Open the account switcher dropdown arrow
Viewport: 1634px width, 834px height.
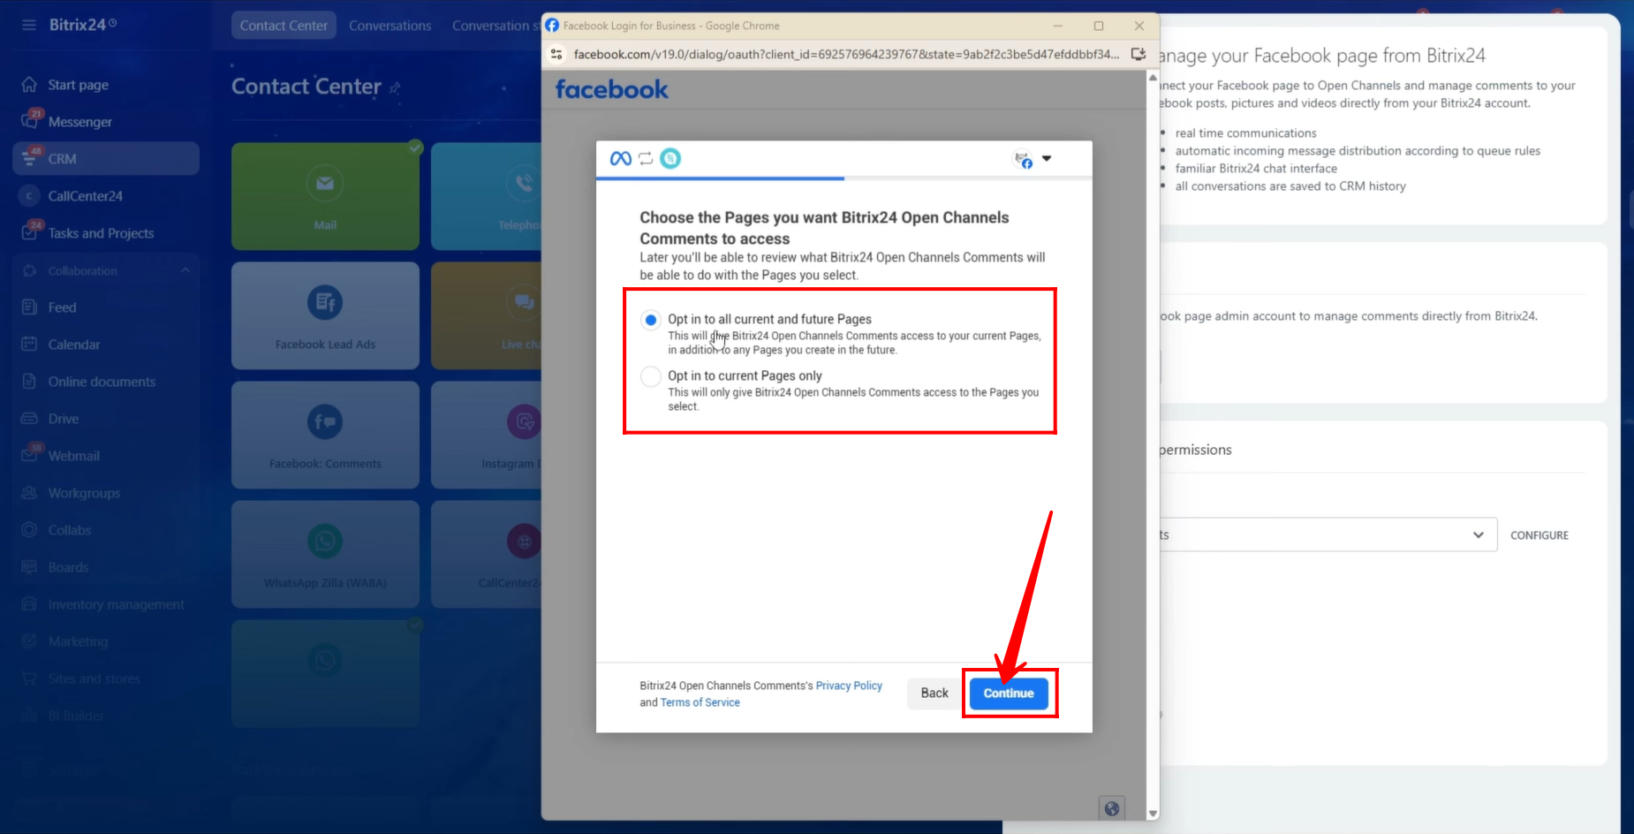(1047, 159)
